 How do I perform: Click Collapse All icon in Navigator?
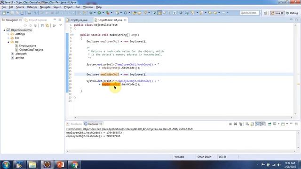coord(42,25)
